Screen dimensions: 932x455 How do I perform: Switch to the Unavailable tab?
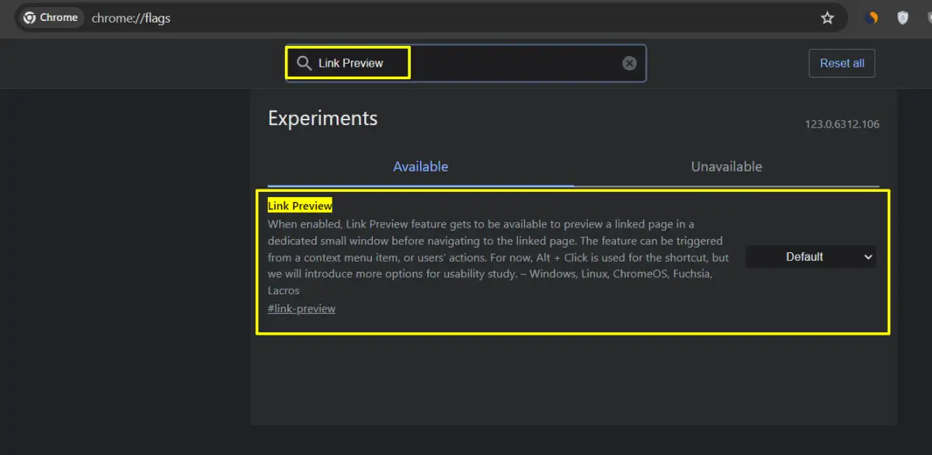click(x=726, y=166)
